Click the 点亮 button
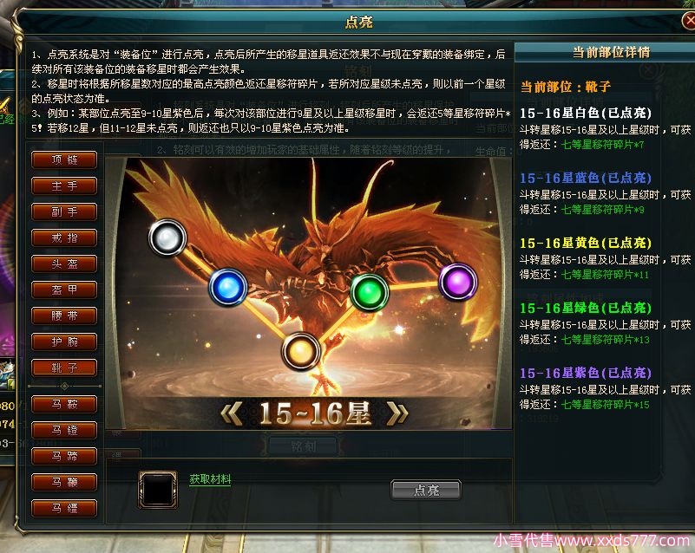 426,490
